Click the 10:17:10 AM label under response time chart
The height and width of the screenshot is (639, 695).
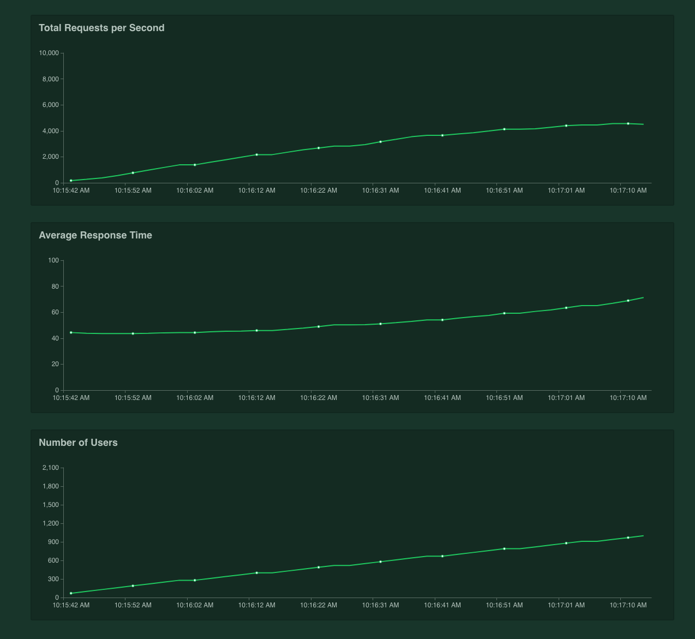pos(628,398)
